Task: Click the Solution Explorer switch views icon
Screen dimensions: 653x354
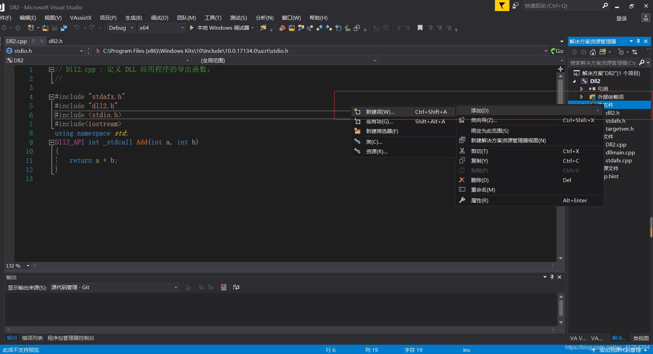Action: (x=603, y=52)
